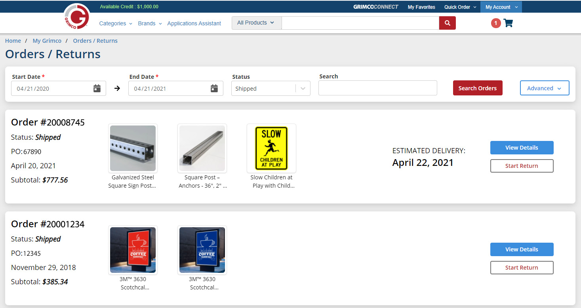Open the End Date calendar picker
The height and width of the screenshot is (308, 581).
(214, 88)
